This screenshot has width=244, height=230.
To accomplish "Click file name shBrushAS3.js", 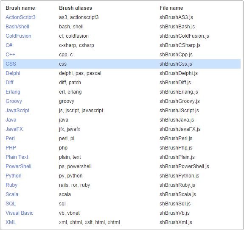I will click(176, 17).
